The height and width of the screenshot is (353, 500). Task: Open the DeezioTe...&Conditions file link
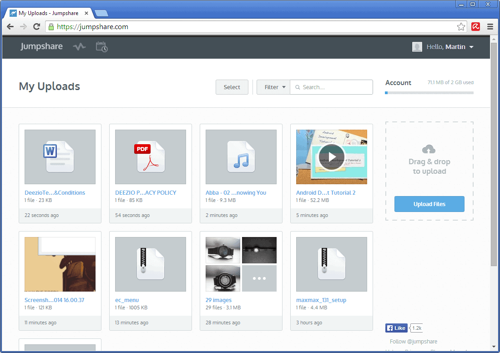click(x=55, y=192)
